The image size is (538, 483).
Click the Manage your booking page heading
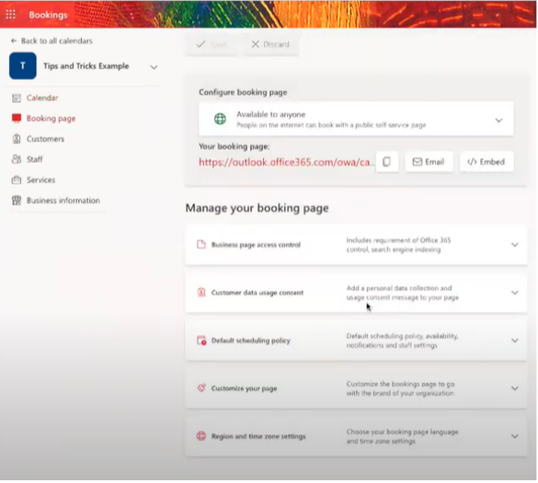click(x=257, y=208)
